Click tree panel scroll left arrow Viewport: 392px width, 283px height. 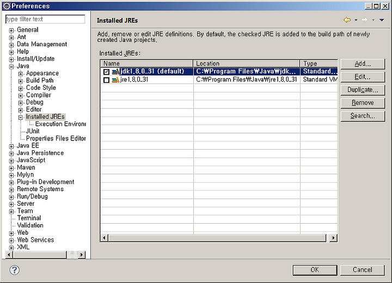coord(9,255)
